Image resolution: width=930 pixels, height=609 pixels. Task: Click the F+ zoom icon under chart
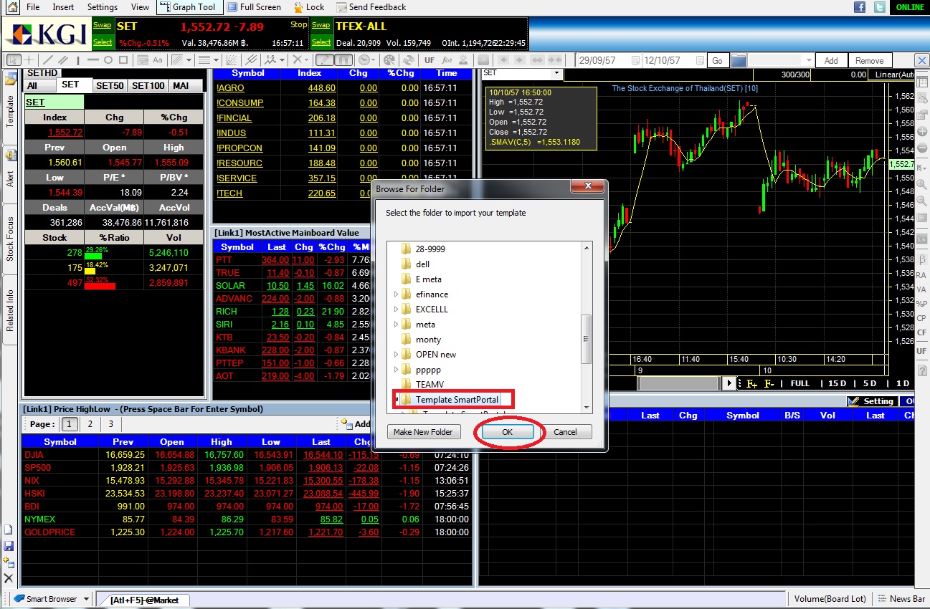(x=751, y=384)
